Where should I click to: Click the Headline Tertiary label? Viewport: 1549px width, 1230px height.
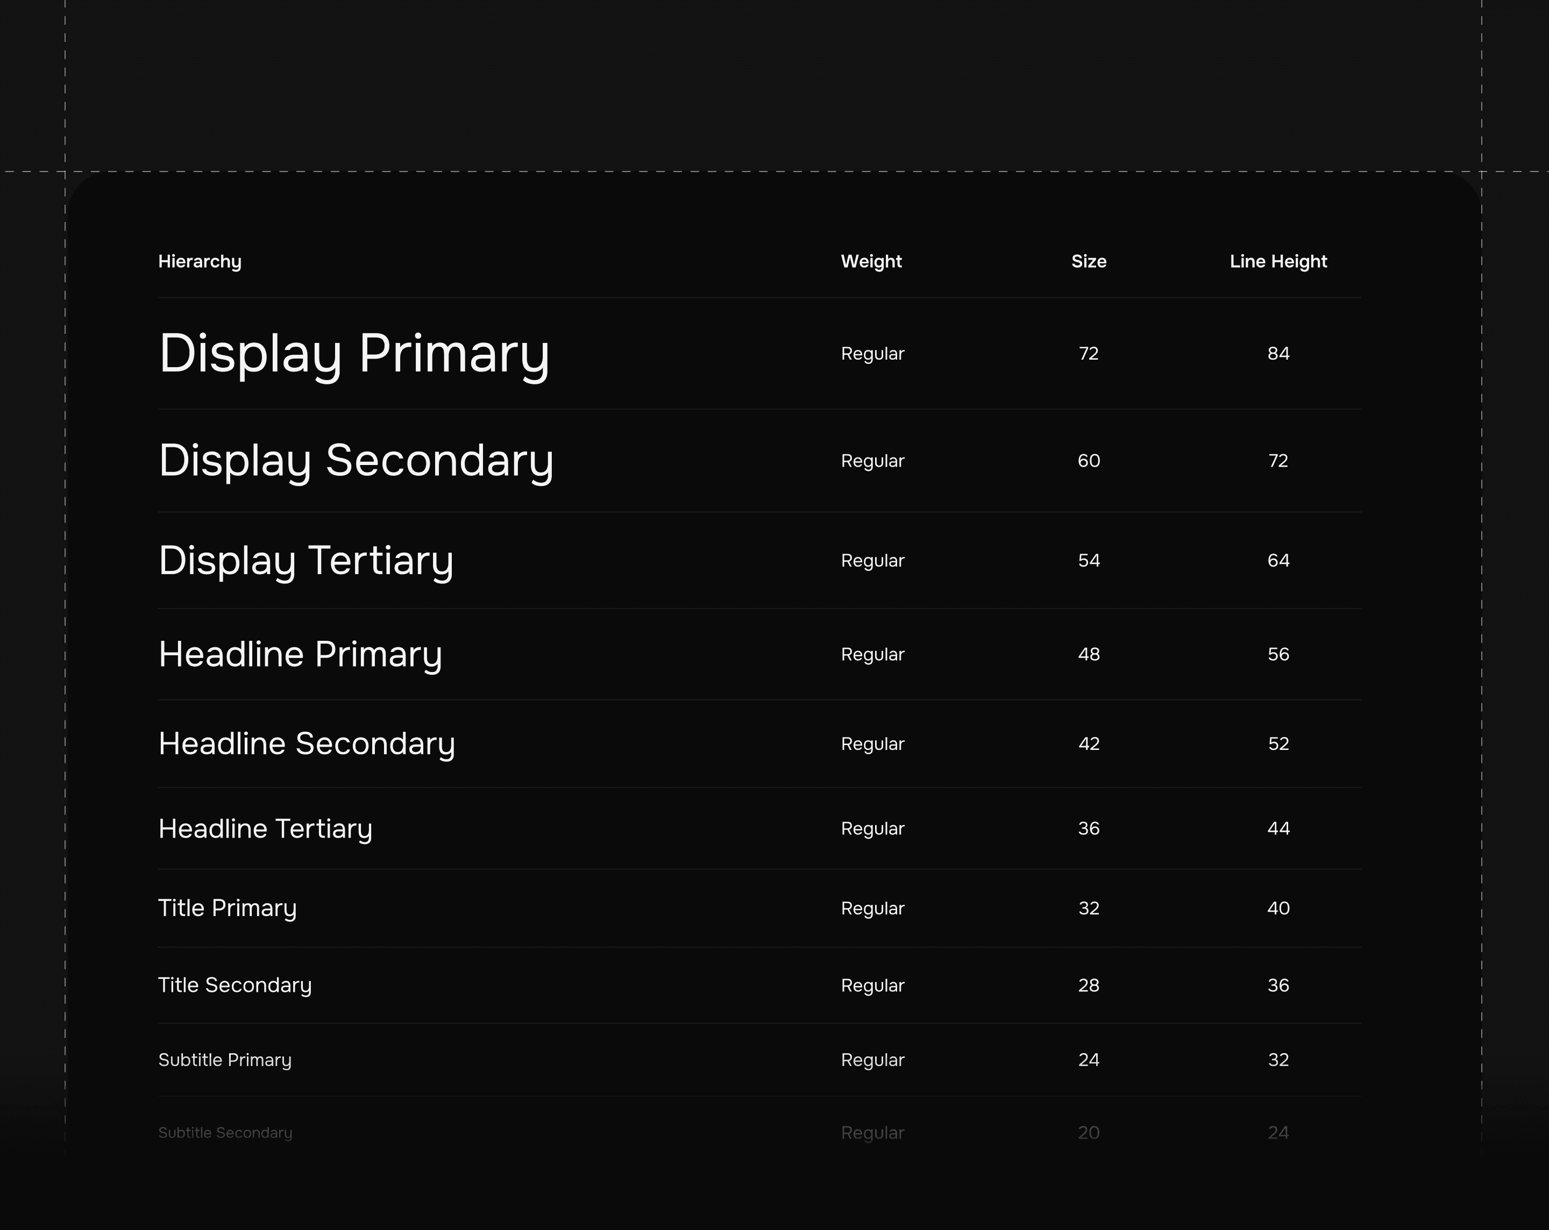(x=265, y=828)
